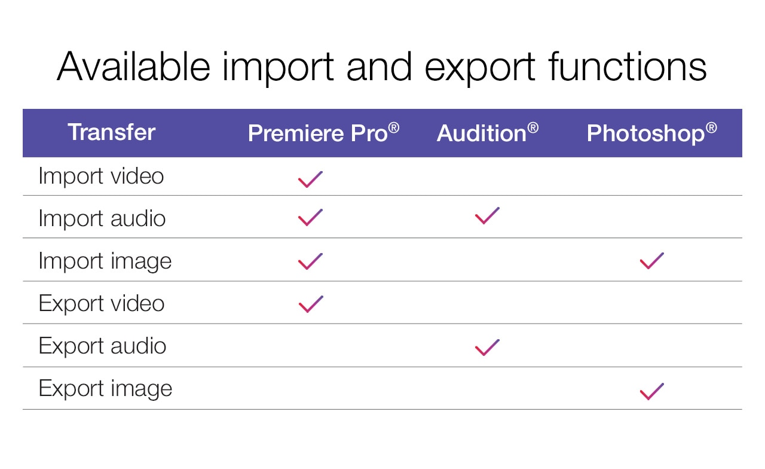This screenshot has height=469, width=765.
Task: Click the Export audio row label
Action: coord(103,346)
